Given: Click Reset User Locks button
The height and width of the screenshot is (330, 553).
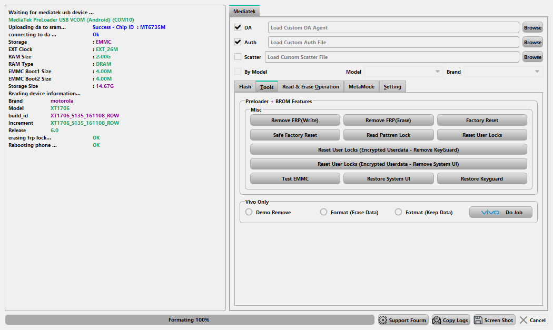Looking at the screenshot, I should tap(482, 135).
